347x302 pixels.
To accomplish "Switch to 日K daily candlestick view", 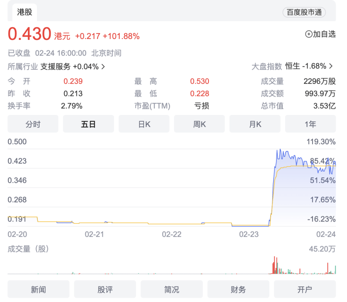I will (x=144, y=124).
